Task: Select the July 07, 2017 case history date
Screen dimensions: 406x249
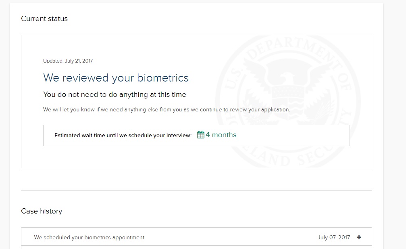Action: pos(334,237)
